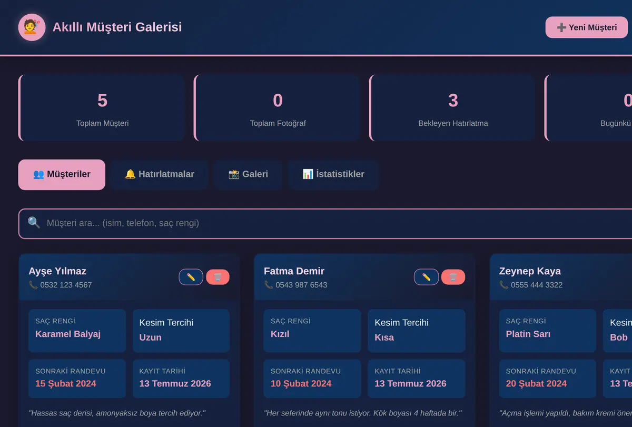Click next appointment 15 Şubat 2024

(66, 383)
